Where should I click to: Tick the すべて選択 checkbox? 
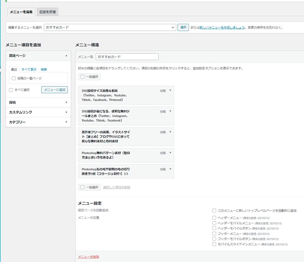point(11,90)
